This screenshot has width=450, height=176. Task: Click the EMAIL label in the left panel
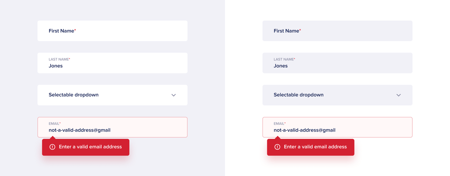[x=54, y=124]
